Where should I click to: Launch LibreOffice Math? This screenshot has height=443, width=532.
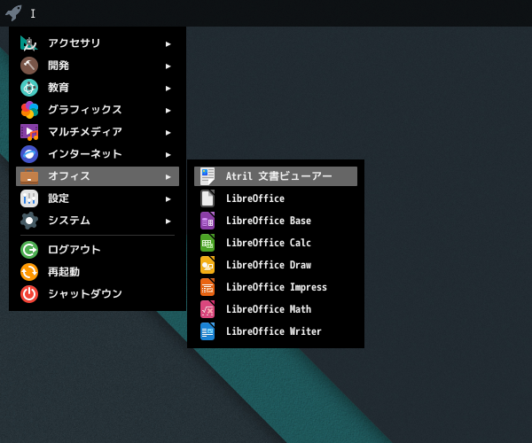(276, 309)
